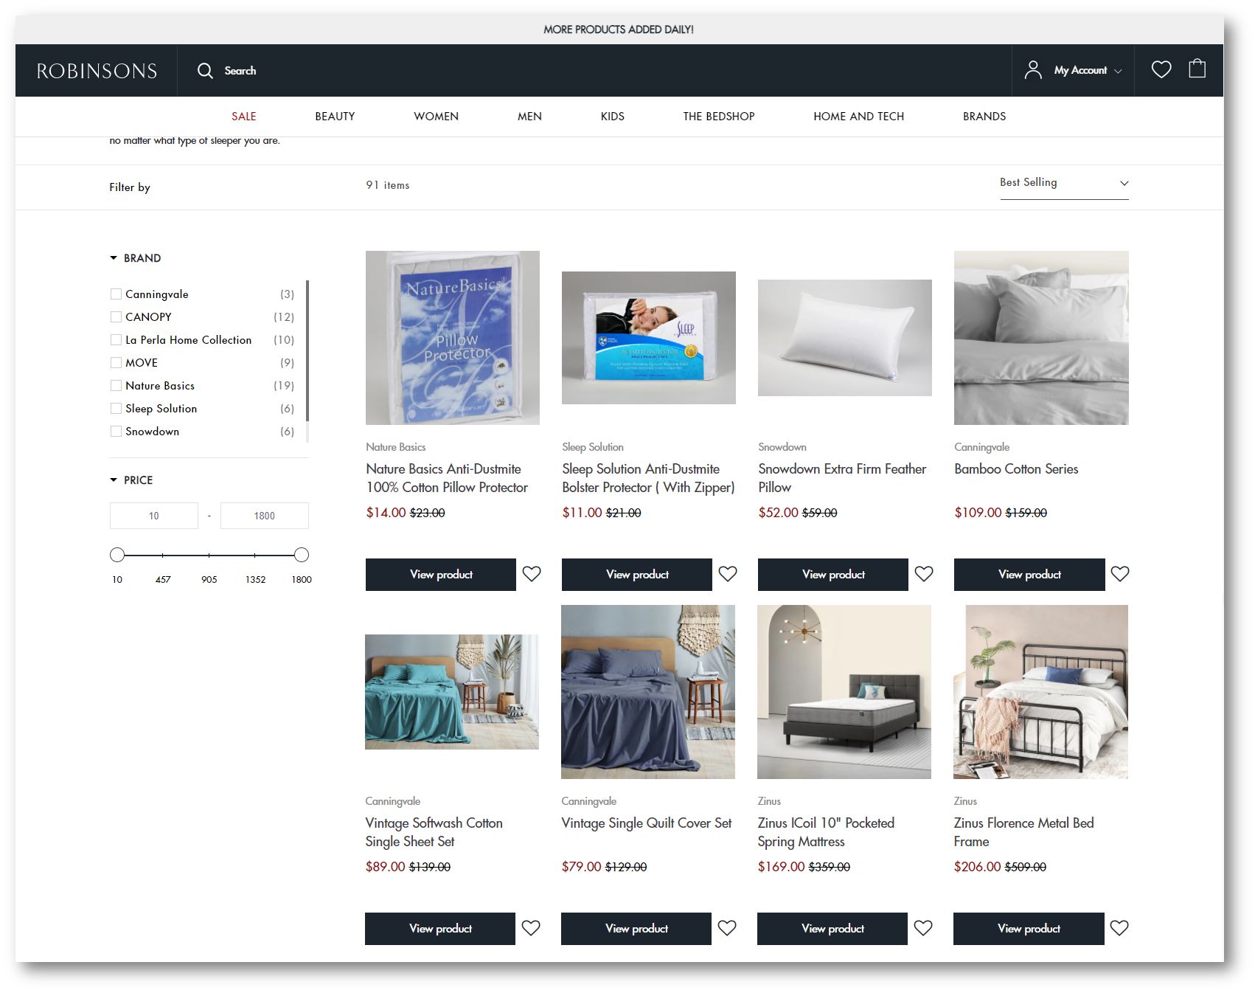The height and width of the screenshot is (993, 1255).
Task: Open the wishlist heart in header
Action: click(x=1161, y=69)
